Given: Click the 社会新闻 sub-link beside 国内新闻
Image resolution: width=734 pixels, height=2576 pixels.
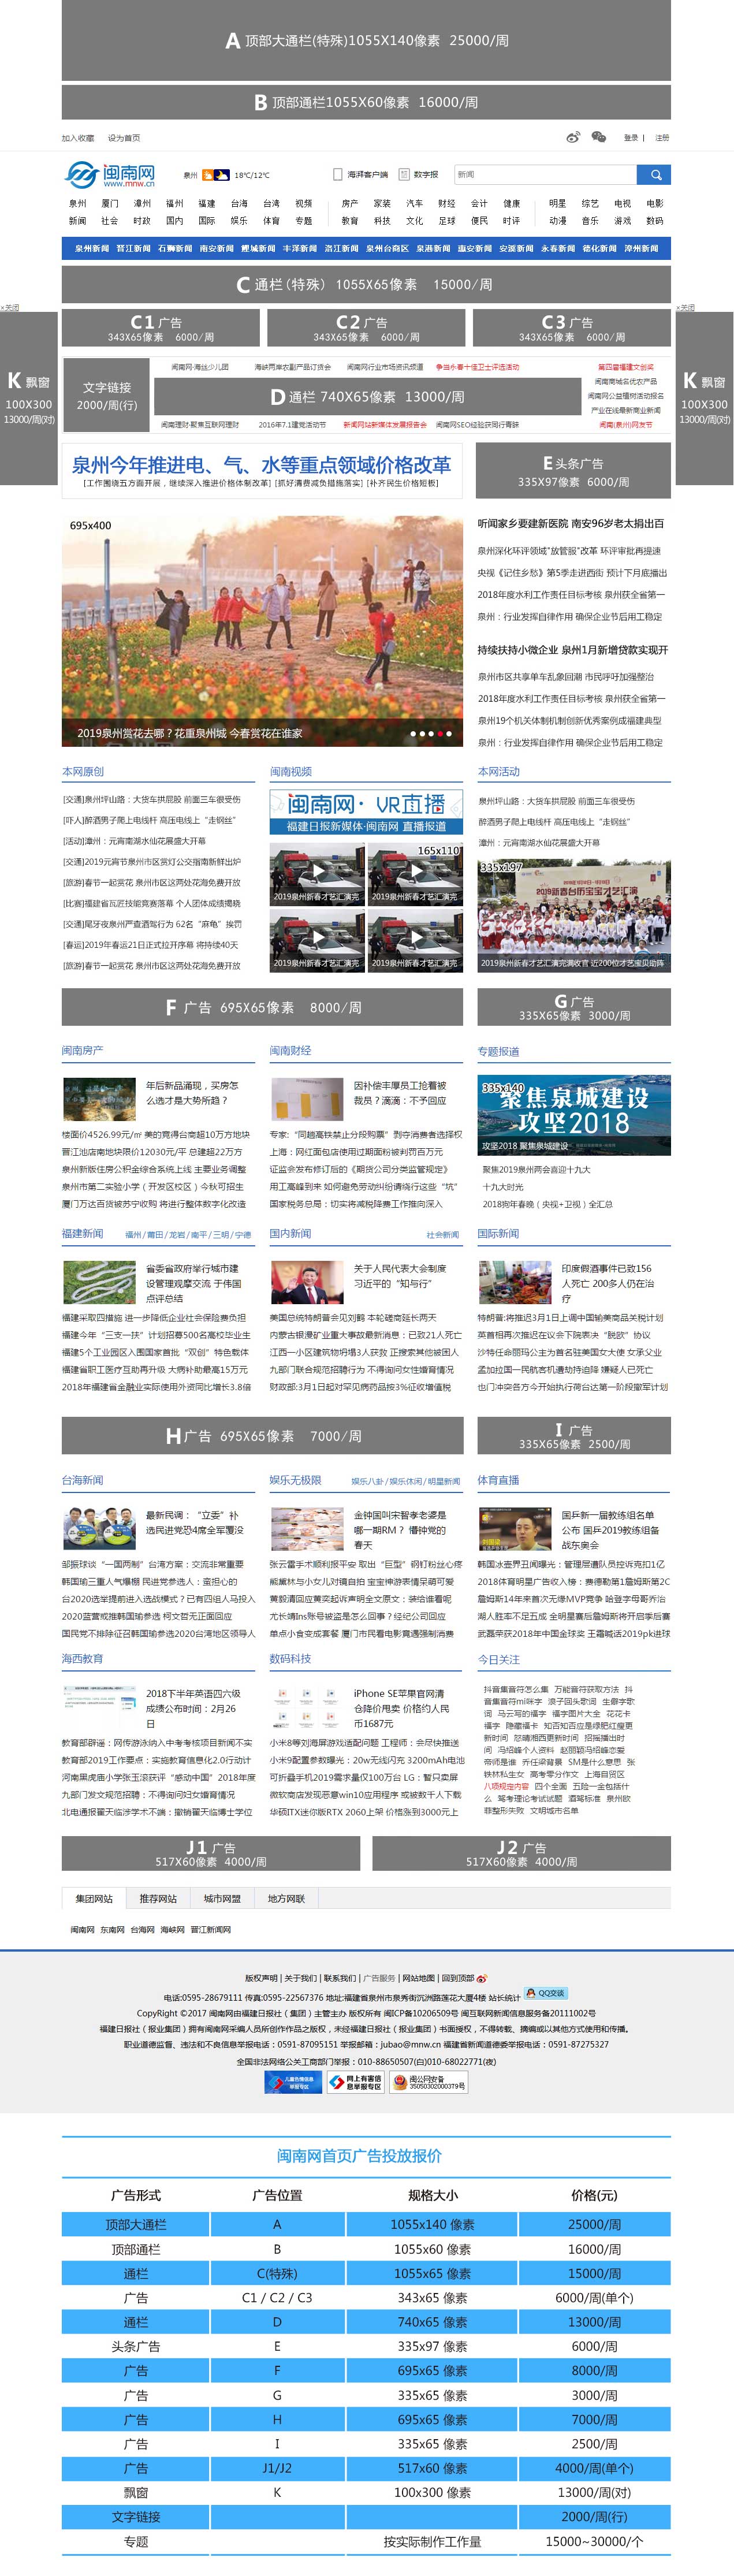Looking at the screenshot, I should click(443, 1235).
